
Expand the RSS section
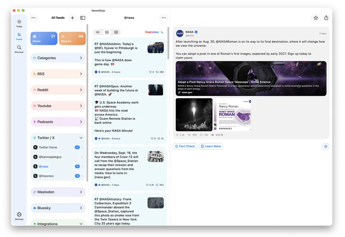[58, 74]
